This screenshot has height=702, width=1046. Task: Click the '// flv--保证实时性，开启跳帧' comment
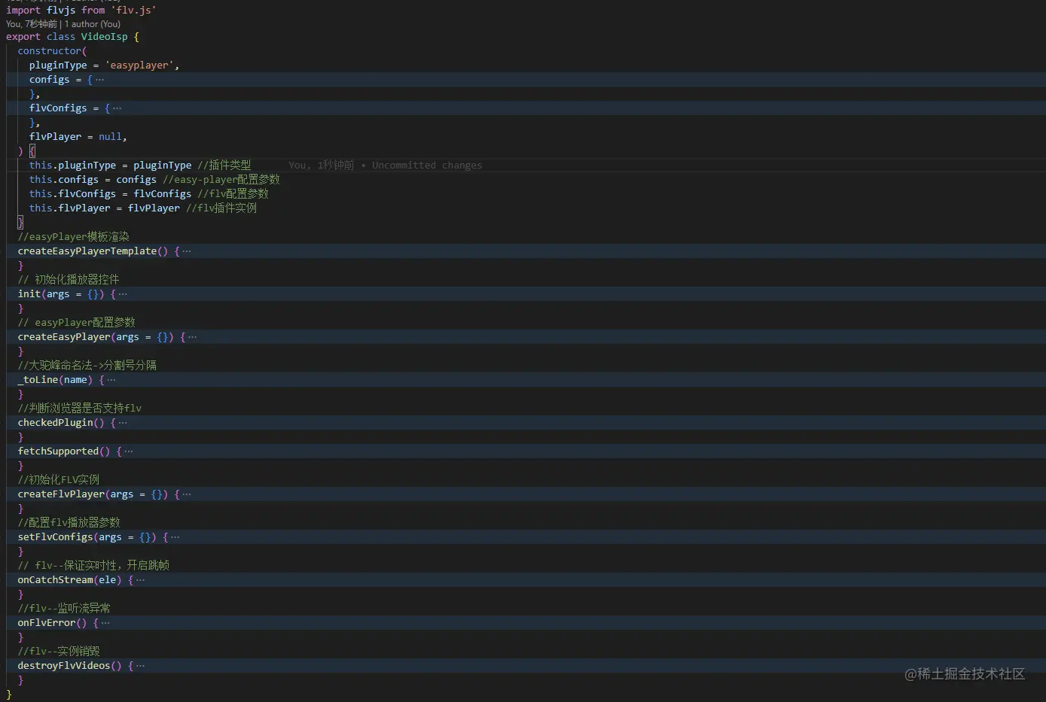coord(93,566)
